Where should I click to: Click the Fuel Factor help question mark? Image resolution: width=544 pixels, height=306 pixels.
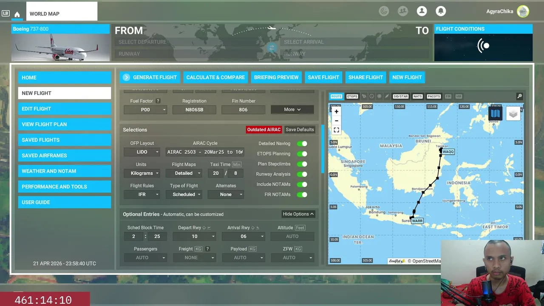[158, 101]
